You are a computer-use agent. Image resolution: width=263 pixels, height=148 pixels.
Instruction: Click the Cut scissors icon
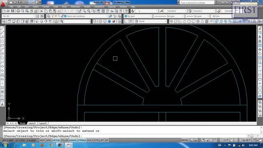click(42, 11)
